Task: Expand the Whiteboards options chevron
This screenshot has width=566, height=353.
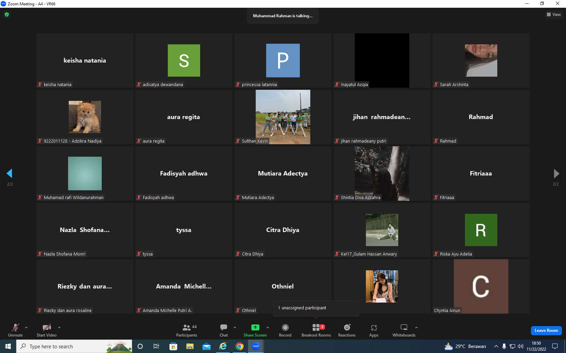Action: pos(416,327)
